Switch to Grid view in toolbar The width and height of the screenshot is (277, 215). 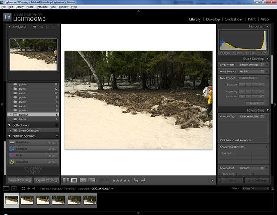(x=66, y=180)
